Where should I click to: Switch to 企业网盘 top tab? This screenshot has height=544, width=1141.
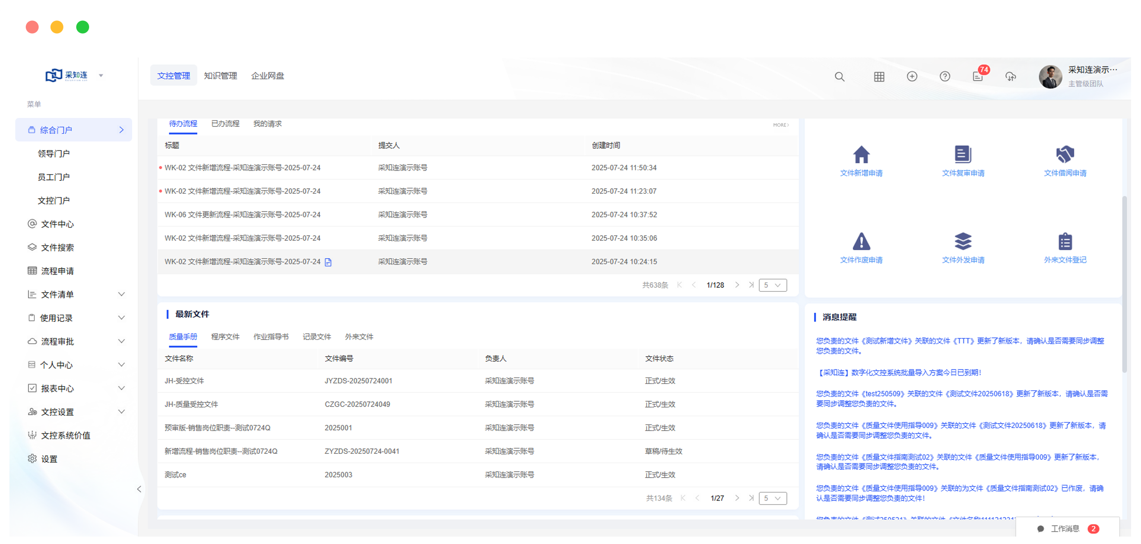pyautogui.click(x=267, y=75)
